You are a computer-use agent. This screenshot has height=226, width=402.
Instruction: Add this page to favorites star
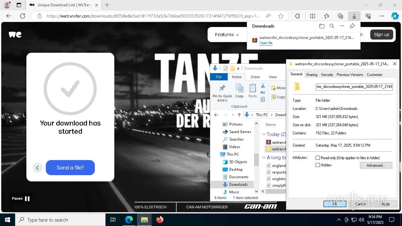click(x=281, y=16)
